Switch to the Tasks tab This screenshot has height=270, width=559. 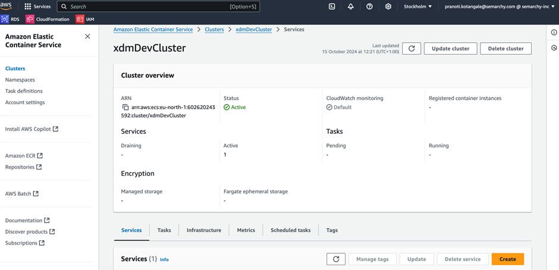[164, 230]
